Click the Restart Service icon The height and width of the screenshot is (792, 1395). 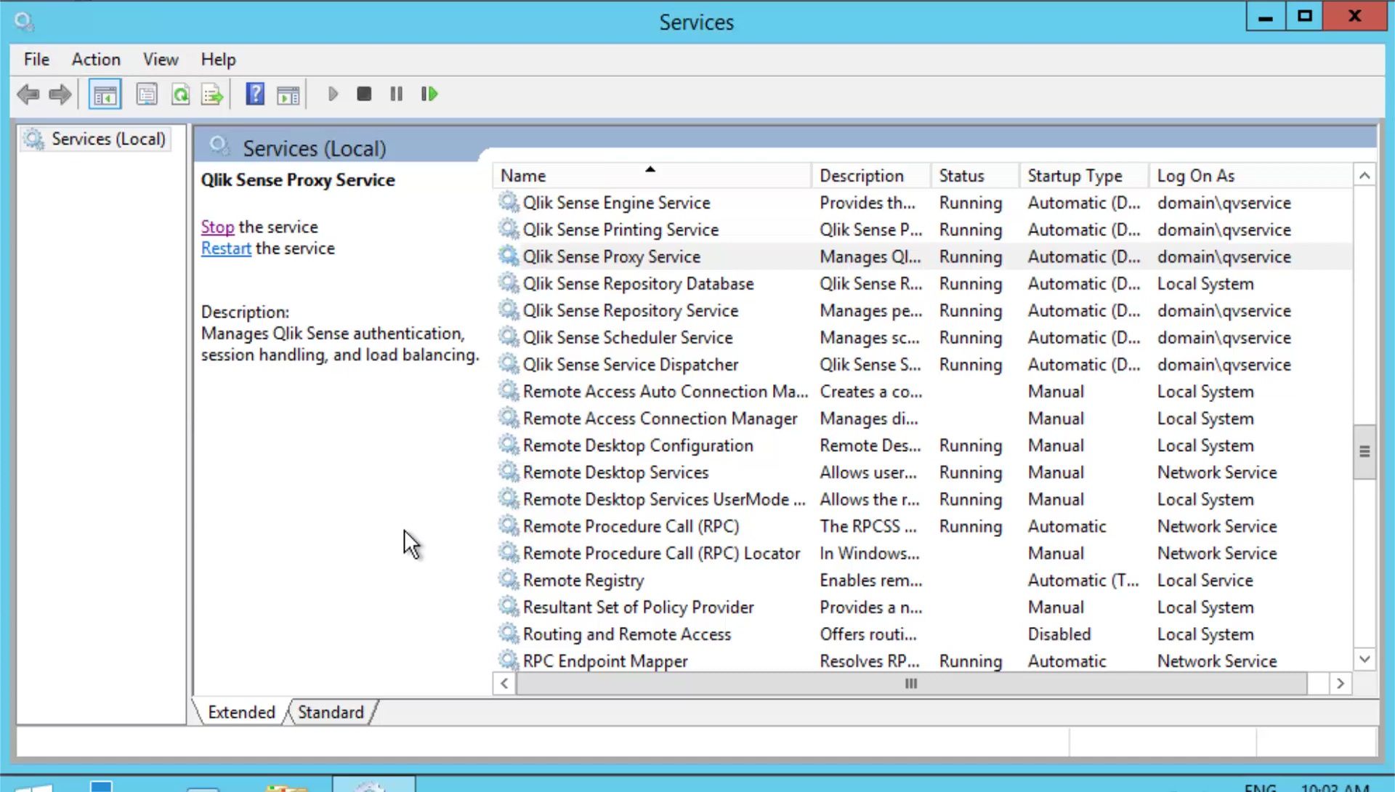coord(429,94)
